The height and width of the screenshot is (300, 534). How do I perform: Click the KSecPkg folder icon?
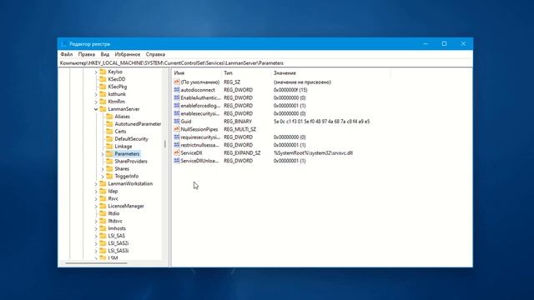click(103, 87)
